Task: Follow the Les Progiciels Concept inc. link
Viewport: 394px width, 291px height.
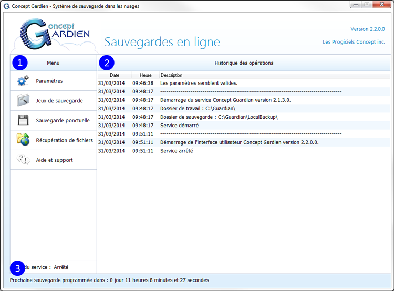Action: click(x=354, y=42)
